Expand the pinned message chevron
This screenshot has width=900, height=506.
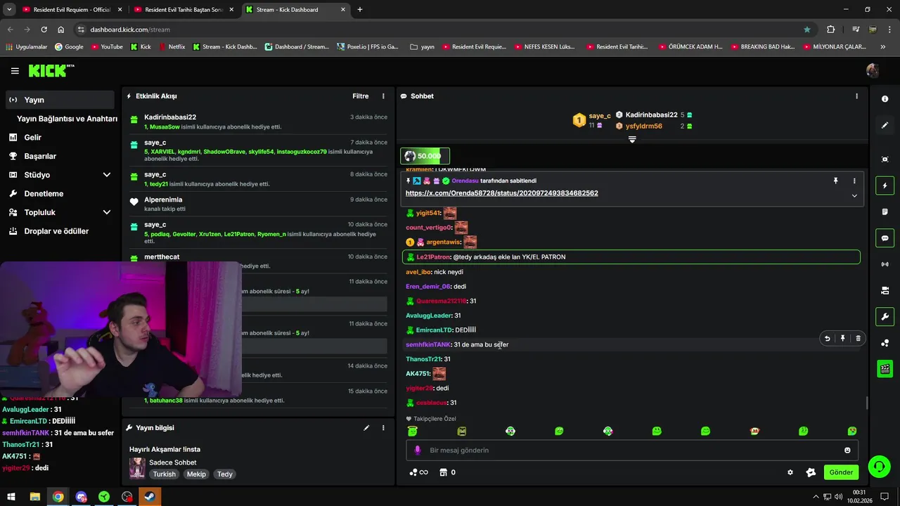(x=854, y=195)
